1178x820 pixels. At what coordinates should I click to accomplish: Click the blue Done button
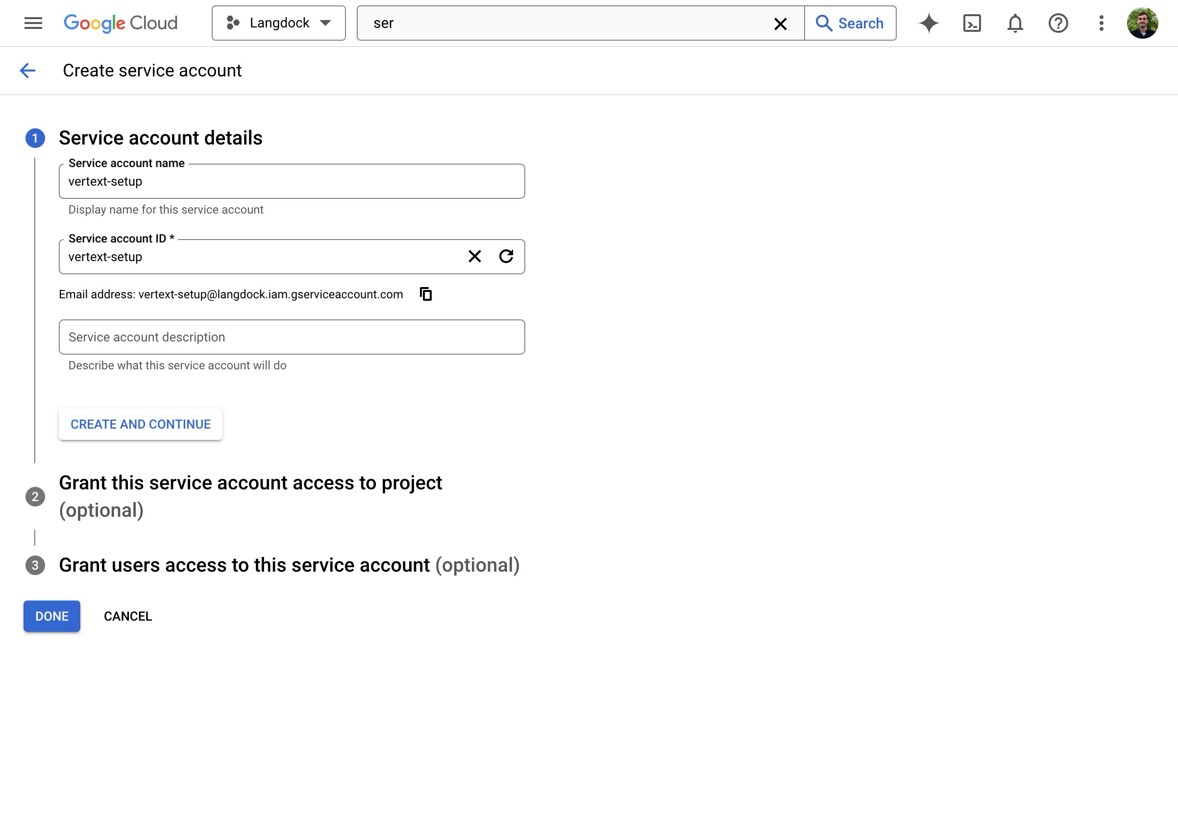point(52,616)
